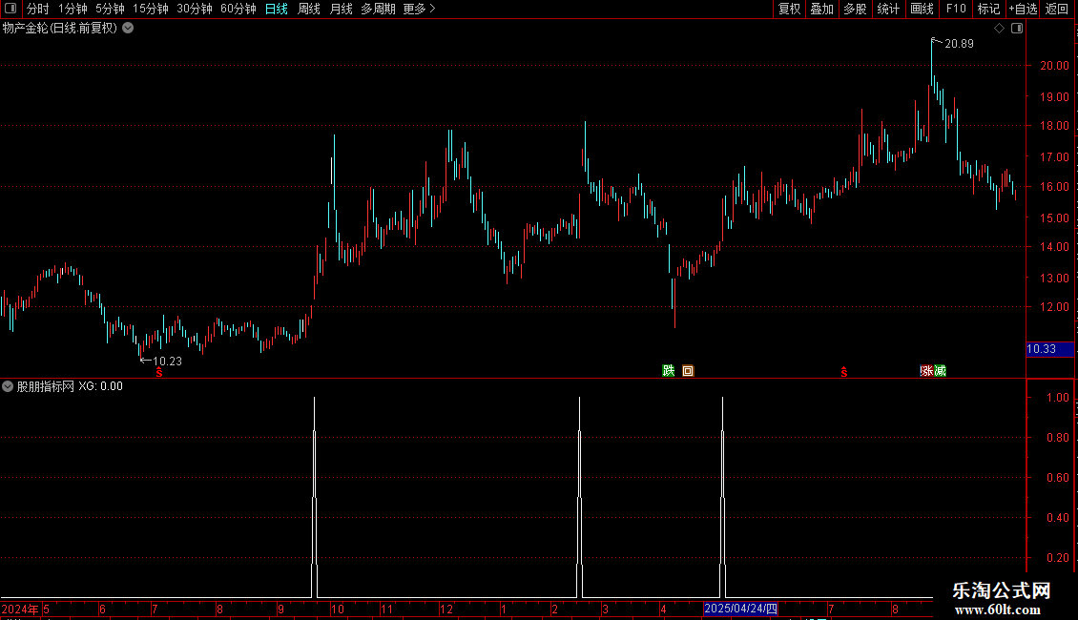Viewport: 1078px width, 620px height.
Task: Select the 5分钟 period
Action: (110, 9)
